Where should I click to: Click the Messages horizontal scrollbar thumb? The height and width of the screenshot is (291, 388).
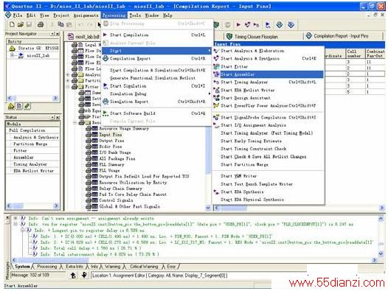tap(53, 260)
